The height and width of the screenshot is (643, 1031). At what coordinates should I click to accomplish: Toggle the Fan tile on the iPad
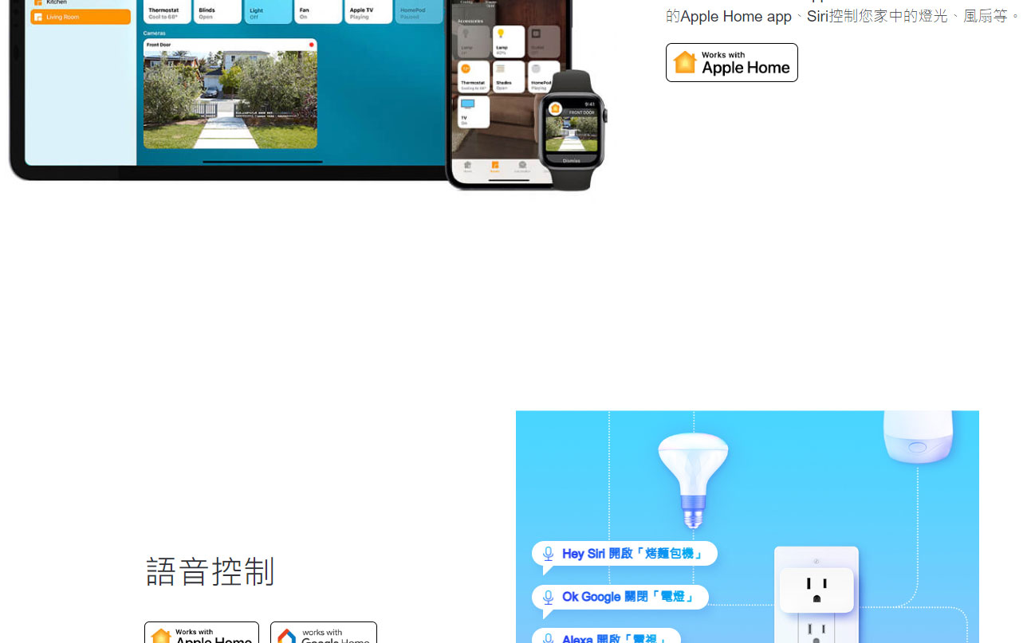point(318,11)
